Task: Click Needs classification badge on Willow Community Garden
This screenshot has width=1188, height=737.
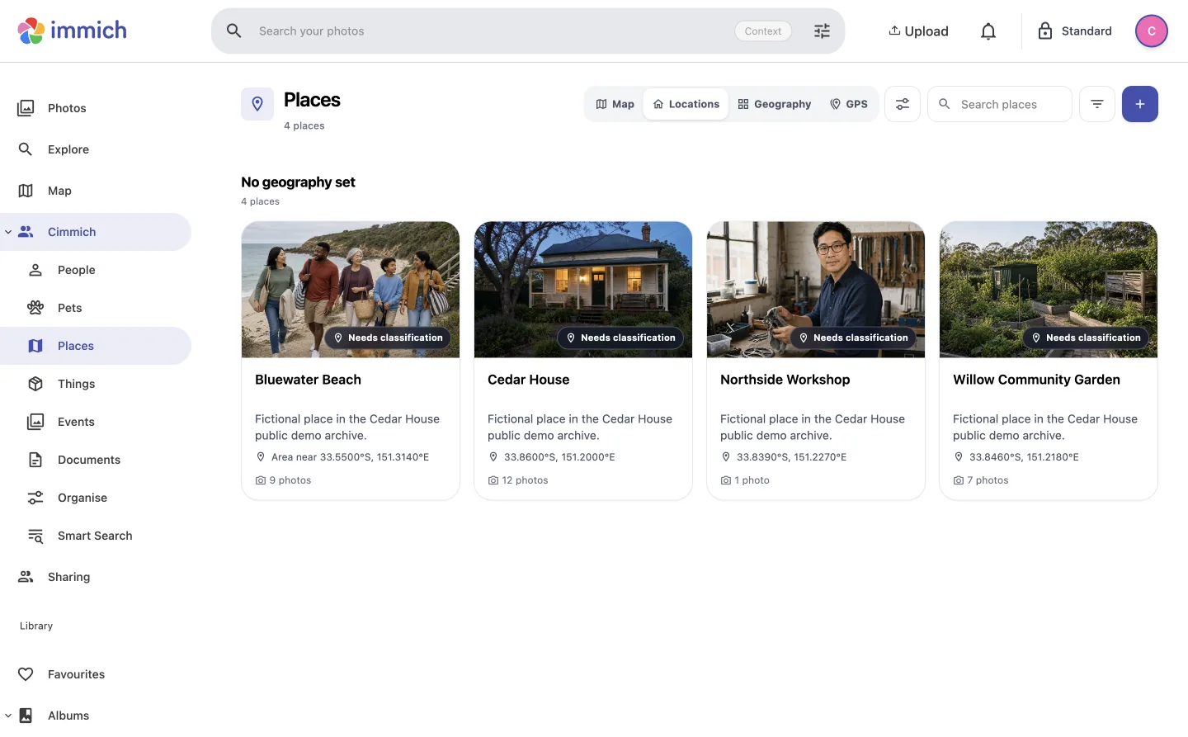Action: pos(1086,338)
